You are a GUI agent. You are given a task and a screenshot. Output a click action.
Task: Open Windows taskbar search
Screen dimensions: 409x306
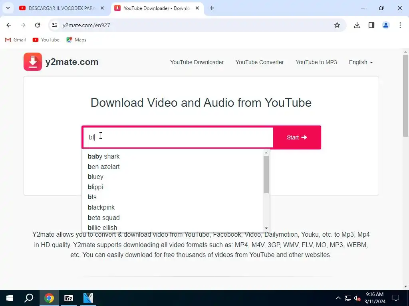(29, 298)
